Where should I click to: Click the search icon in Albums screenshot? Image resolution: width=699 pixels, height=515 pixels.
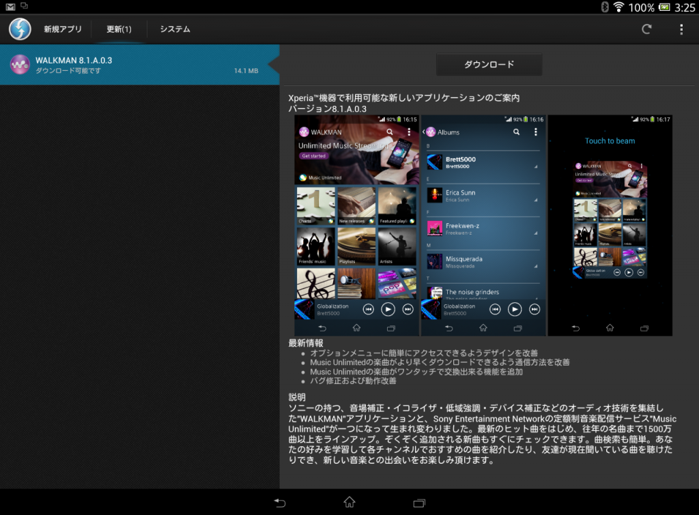[516, 132]
